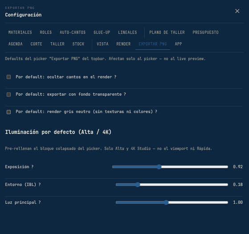
Task: Select the Agenda tab
Action: pos(16,44)
